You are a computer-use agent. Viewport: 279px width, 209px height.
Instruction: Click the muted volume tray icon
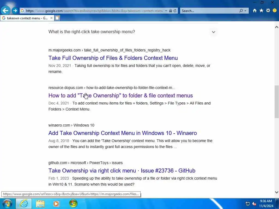[254, 204]
